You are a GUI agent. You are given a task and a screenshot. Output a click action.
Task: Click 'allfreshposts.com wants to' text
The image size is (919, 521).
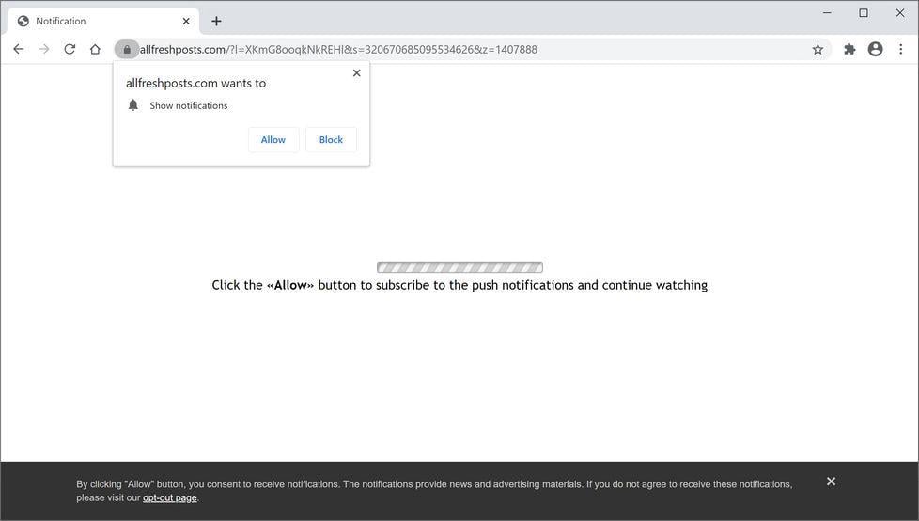(x=195, y=84)
